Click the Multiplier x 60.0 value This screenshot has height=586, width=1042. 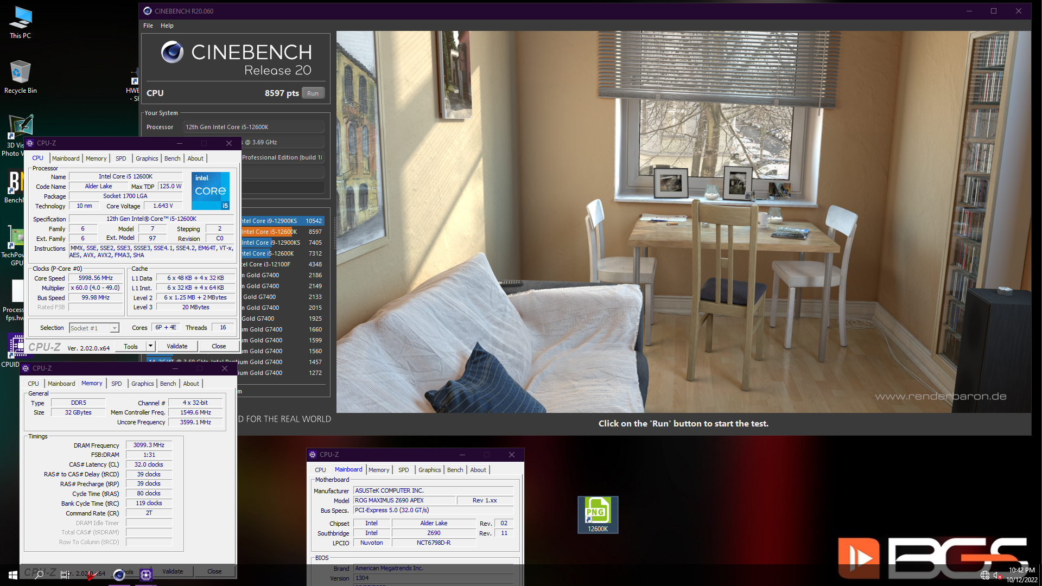pyautogui.click(x=96, y=288)
